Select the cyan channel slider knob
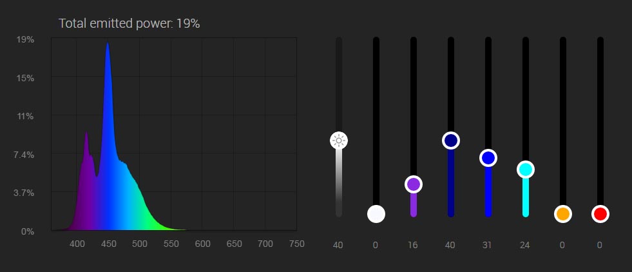 click(526, 170)
